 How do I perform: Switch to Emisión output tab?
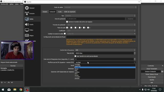coord(45,12)
